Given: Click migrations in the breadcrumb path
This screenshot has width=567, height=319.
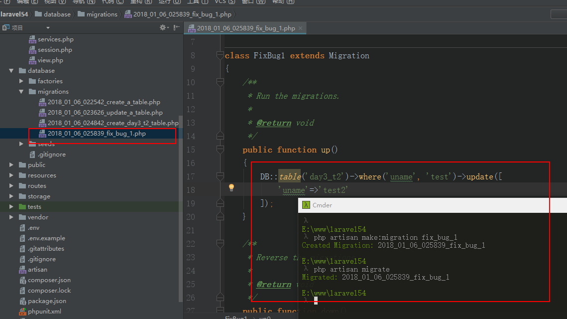Looking at the screenshot, I should (x=102, y=14).
